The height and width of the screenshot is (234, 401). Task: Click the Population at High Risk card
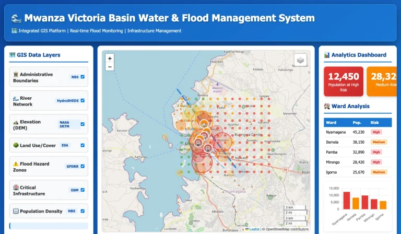click(344, 81)
